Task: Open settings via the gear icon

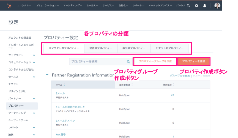Action: [196, 5]
